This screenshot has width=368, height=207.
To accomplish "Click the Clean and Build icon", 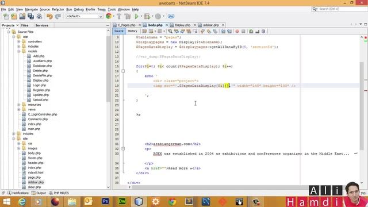I will pos(128,16).
